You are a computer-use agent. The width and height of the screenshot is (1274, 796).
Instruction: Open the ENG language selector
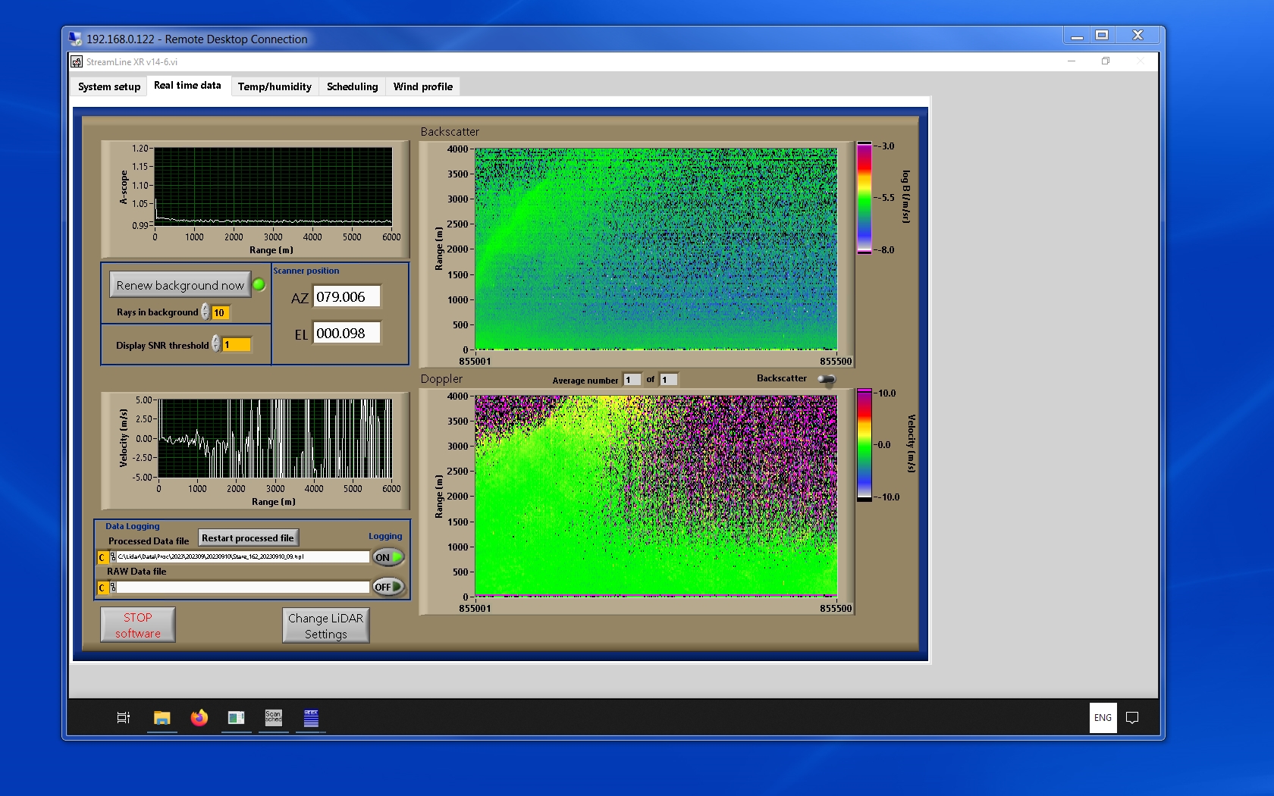coord(1103,717)
